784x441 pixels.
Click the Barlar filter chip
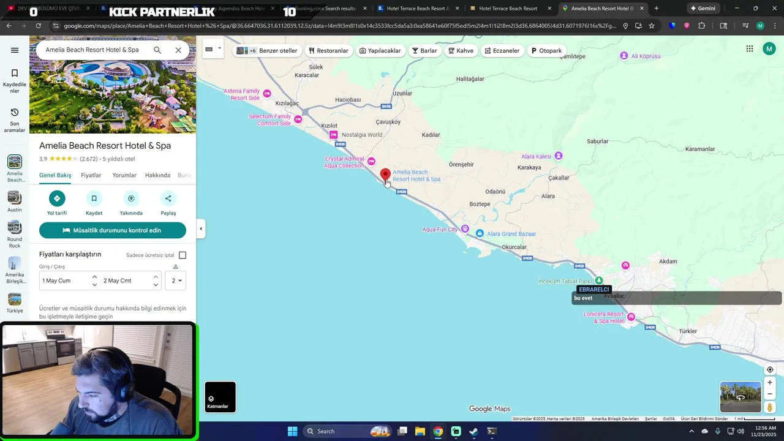point(424,51)
